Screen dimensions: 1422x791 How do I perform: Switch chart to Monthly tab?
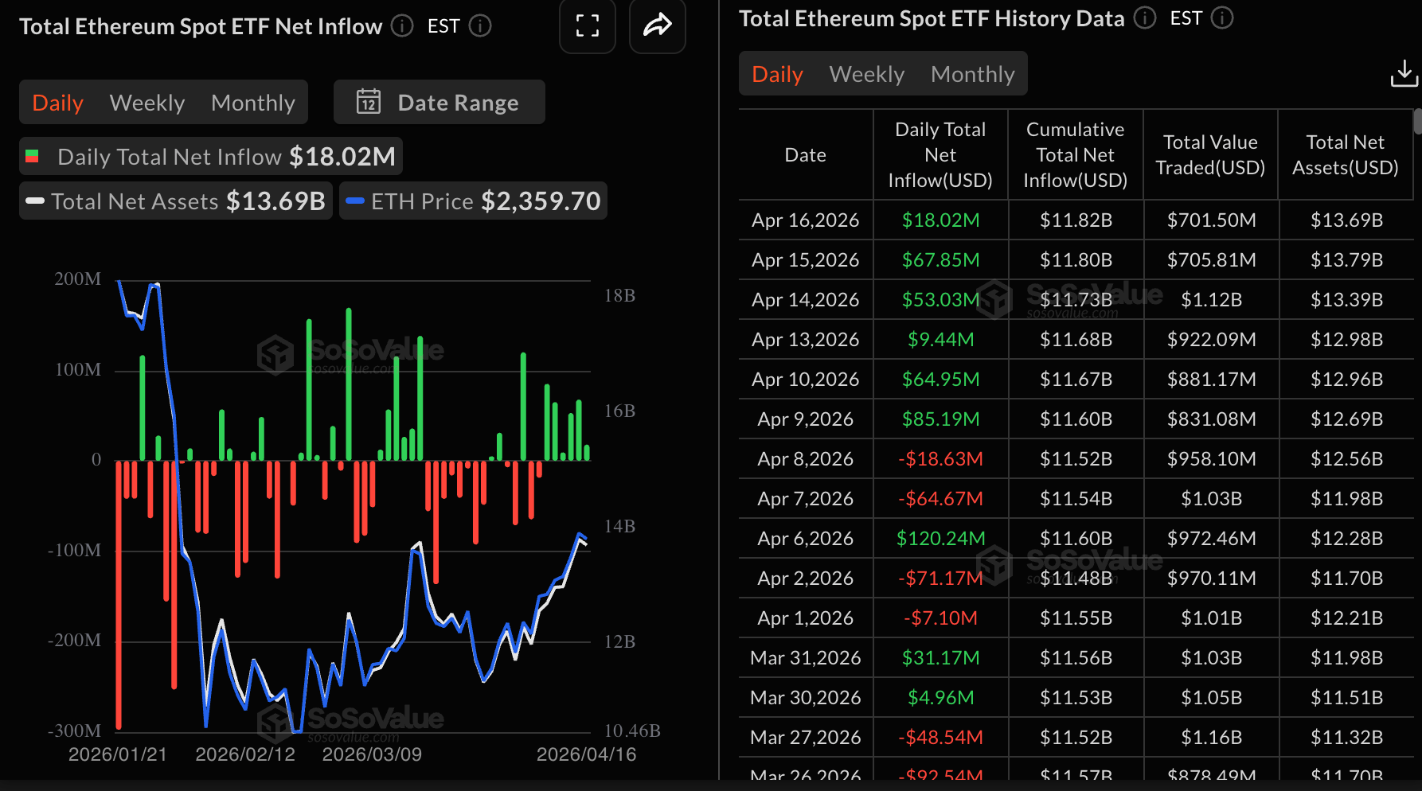(253, 103)
